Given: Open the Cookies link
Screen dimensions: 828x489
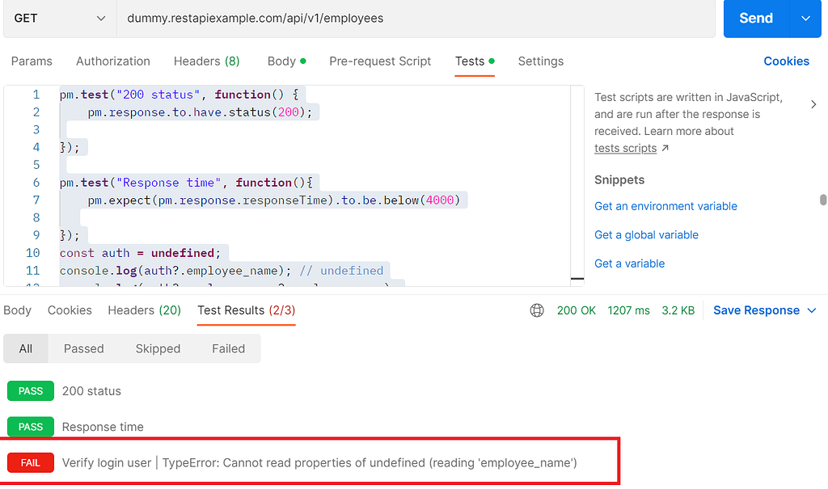Looking at the screenshot, I should pyautogui.click(x=786, y=61).
